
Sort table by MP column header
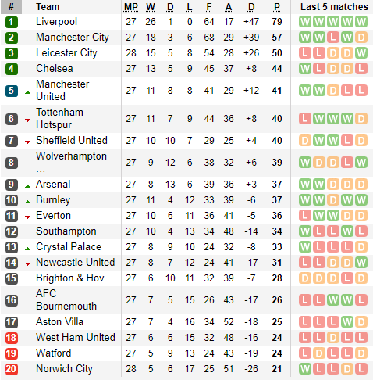tap(131, 7)
